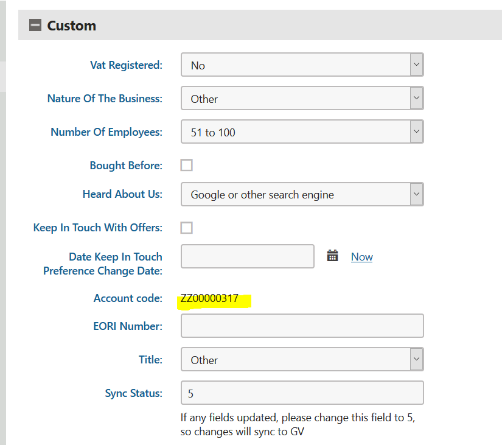Click the Keep In Touch With Offers label
This screenshot has width=502, height=445.
pyautogui.click(x=98, y=228)
